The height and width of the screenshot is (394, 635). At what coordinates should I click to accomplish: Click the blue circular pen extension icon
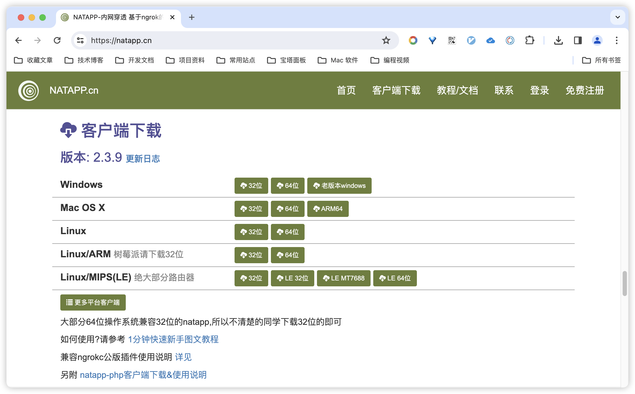[x=471, y=40]
